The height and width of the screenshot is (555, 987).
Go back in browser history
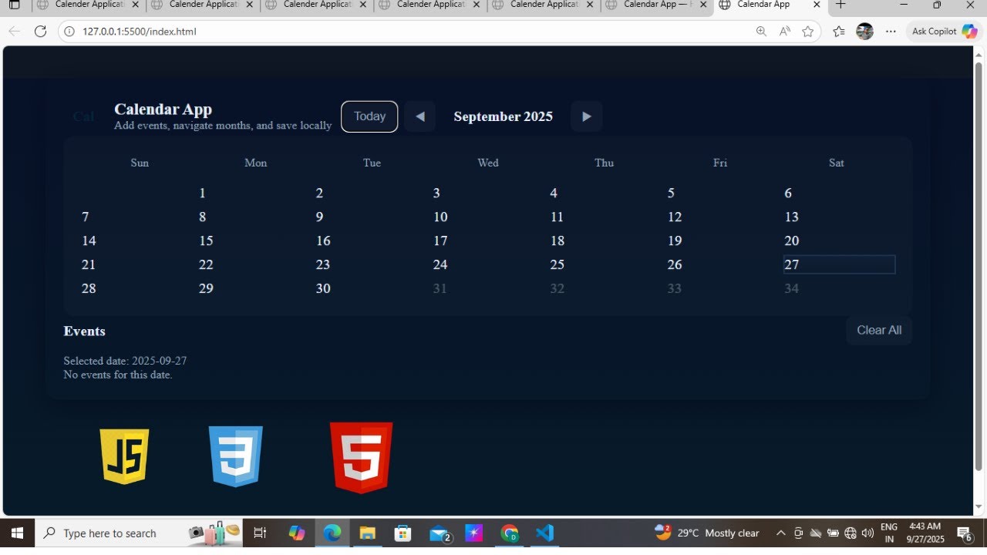(x=14, y=32)
